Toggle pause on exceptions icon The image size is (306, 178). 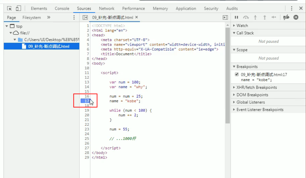tap(296, 17)
